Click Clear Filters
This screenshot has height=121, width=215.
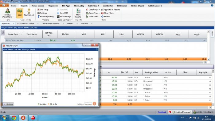pyautogui.click(x=107, y=13)
